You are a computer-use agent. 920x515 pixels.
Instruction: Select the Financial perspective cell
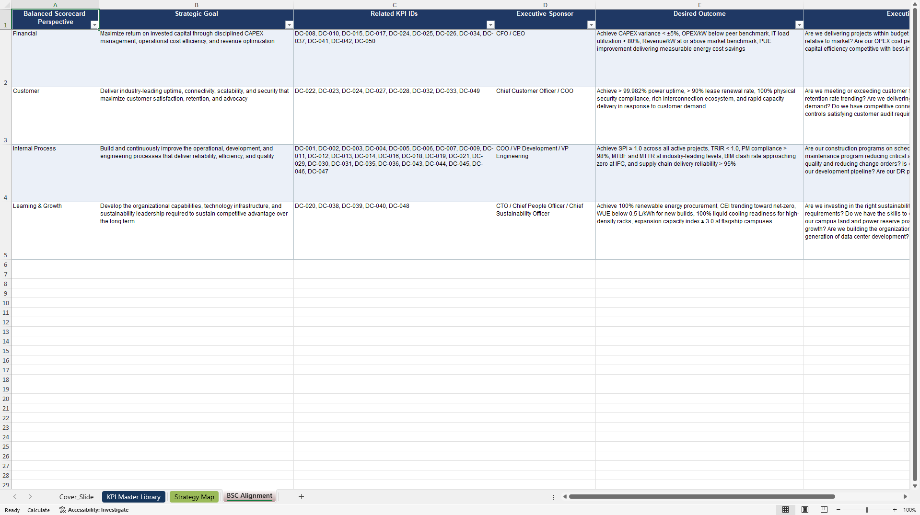point(55,58)
